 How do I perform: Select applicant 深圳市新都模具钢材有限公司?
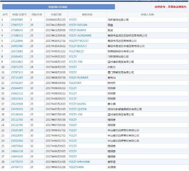click(125, 109)
